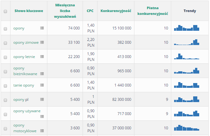
Task: Click the trend chart for opony zimowe
Action: coord(186,42)
